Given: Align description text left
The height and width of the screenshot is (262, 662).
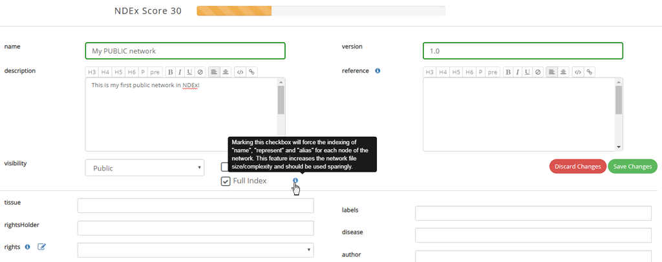Looking at the screenshot, I should [215, 72].
